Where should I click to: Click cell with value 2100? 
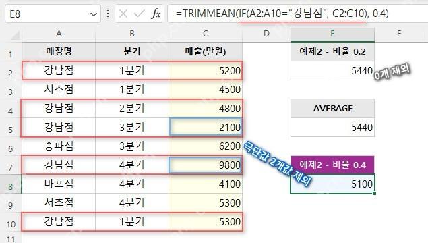pyautogui.click(x=206, y=127)
